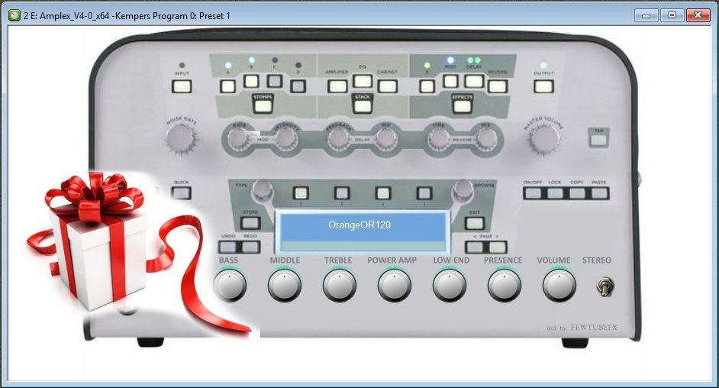The height and width of the screenshot is (388, 719).
Task: Close the Amplex plugin window
Action: click(698, 15)
